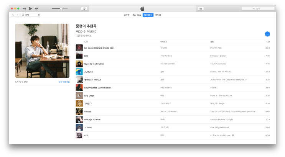Click album XSCAPE (Deluxe)
The width and height of the screenshot is (285, 157).
[x=218, y=64]
